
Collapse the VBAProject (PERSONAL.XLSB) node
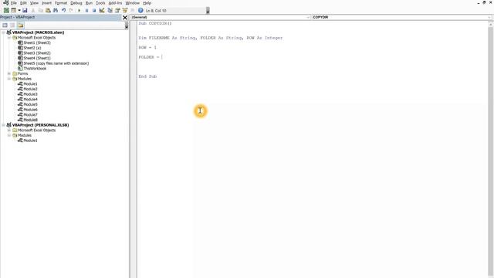click(3, 125)
